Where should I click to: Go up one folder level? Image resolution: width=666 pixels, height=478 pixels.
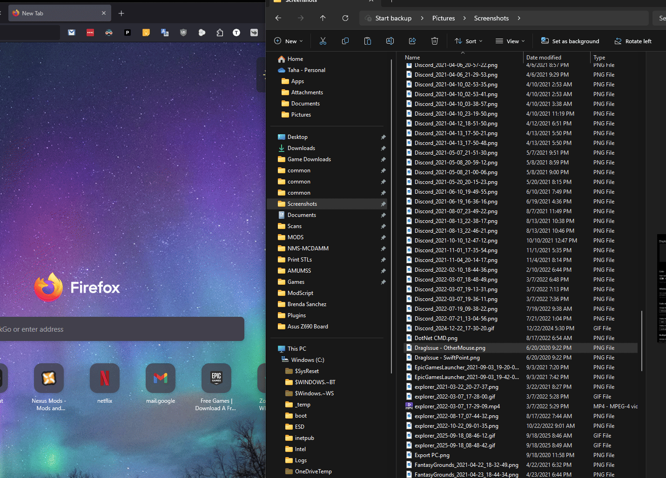click(x=323, y=18)
